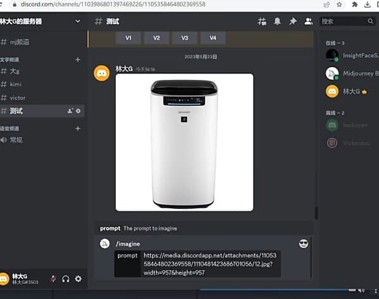Click the system volume tray icon
Viewport: 379px width, 299px height.
tap(361, 291)
